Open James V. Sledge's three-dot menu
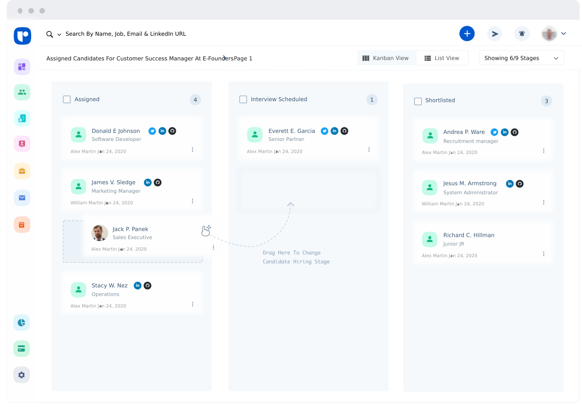Image resolution: width=582 pixels, height=408 pixels. coord(192,201)
